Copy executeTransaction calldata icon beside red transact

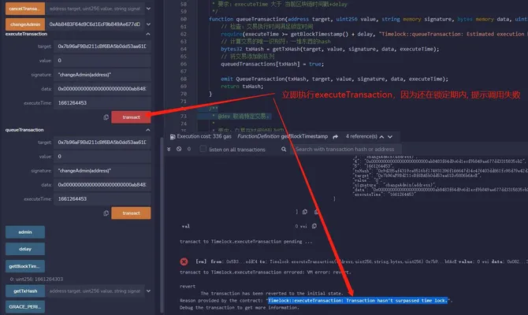point(106,117)
